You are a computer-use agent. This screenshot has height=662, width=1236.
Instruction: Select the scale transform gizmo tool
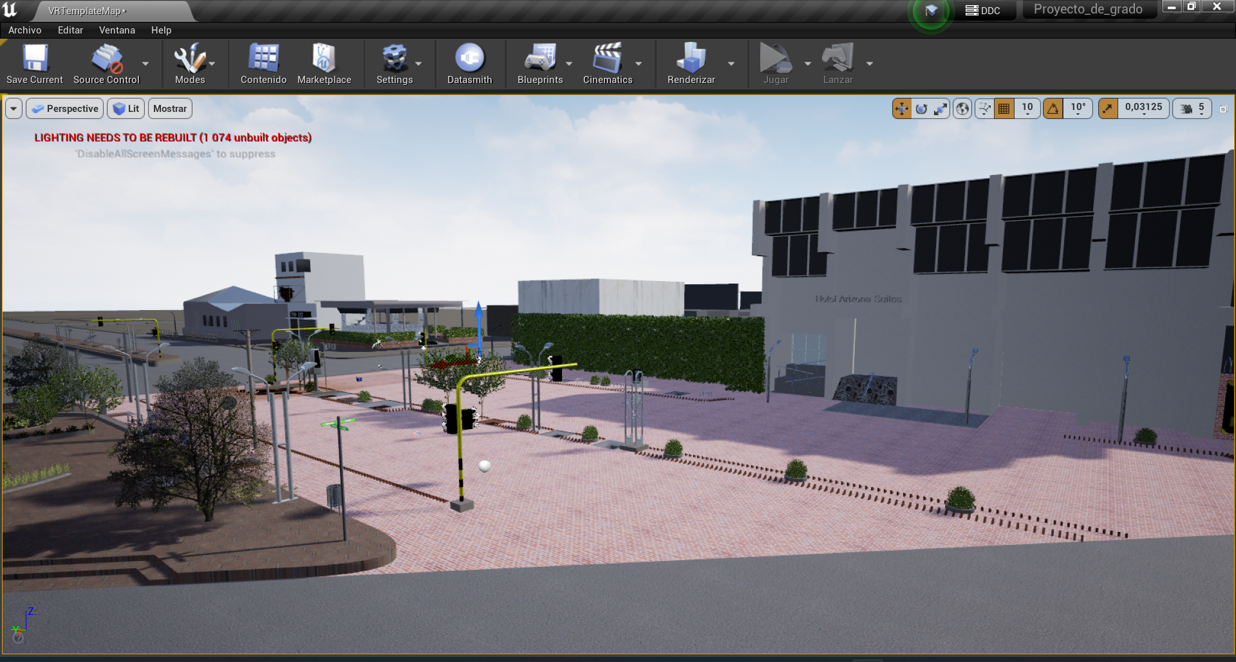click(941, 109)
